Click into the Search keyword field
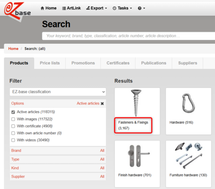Viewport: 215px width, 189px height. coord(128,36)
